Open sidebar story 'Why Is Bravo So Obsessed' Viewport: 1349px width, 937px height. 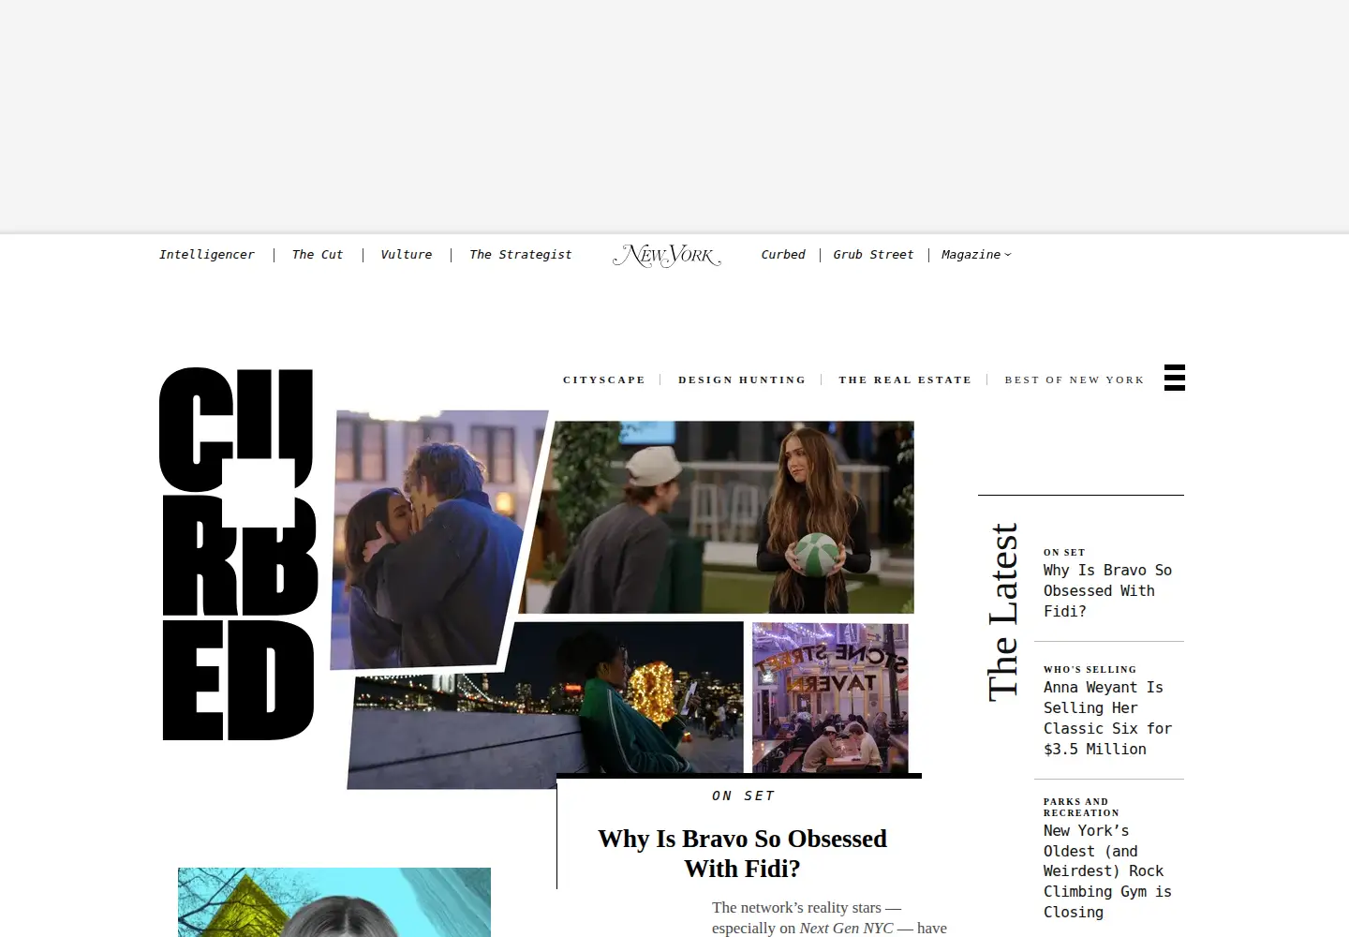tap(1108, 590)
